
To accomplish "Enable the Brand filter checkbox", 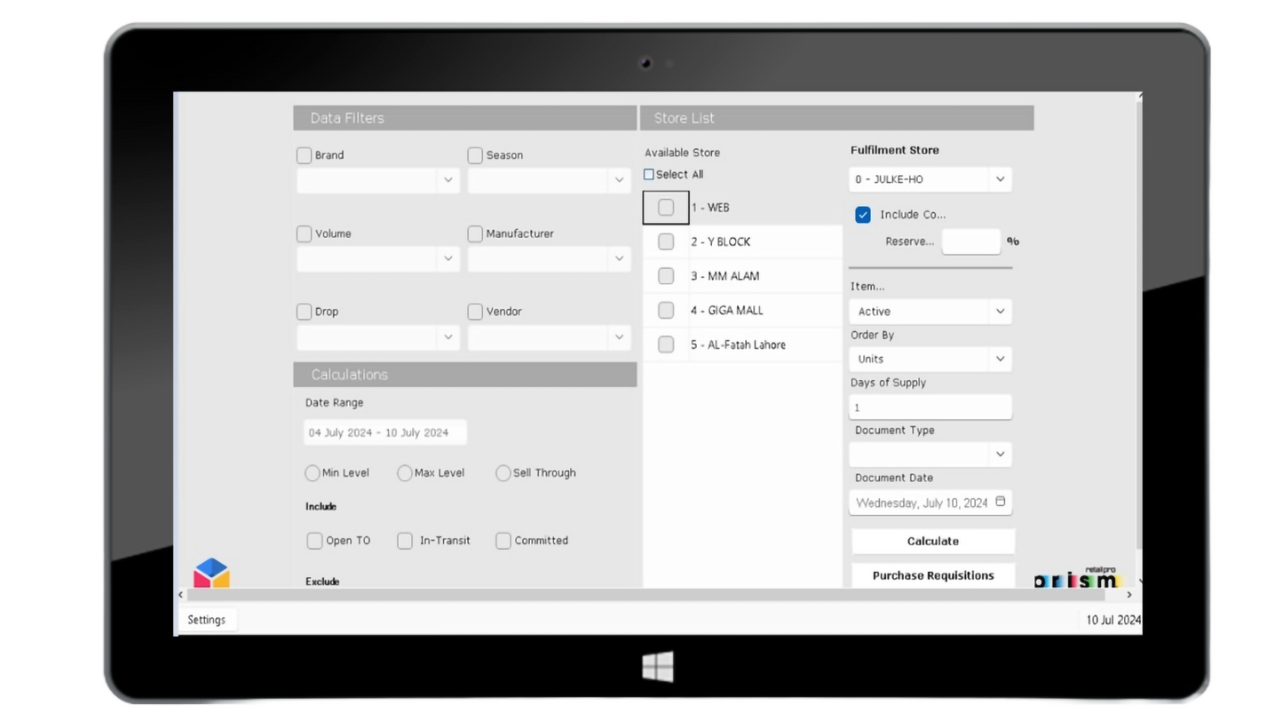I will pyautogui.click(x=304, y=155).
